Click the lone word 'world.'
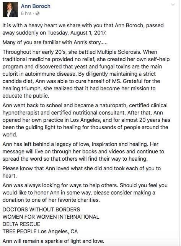This screenshot has width=181, height=246. [x=10, y=135]
